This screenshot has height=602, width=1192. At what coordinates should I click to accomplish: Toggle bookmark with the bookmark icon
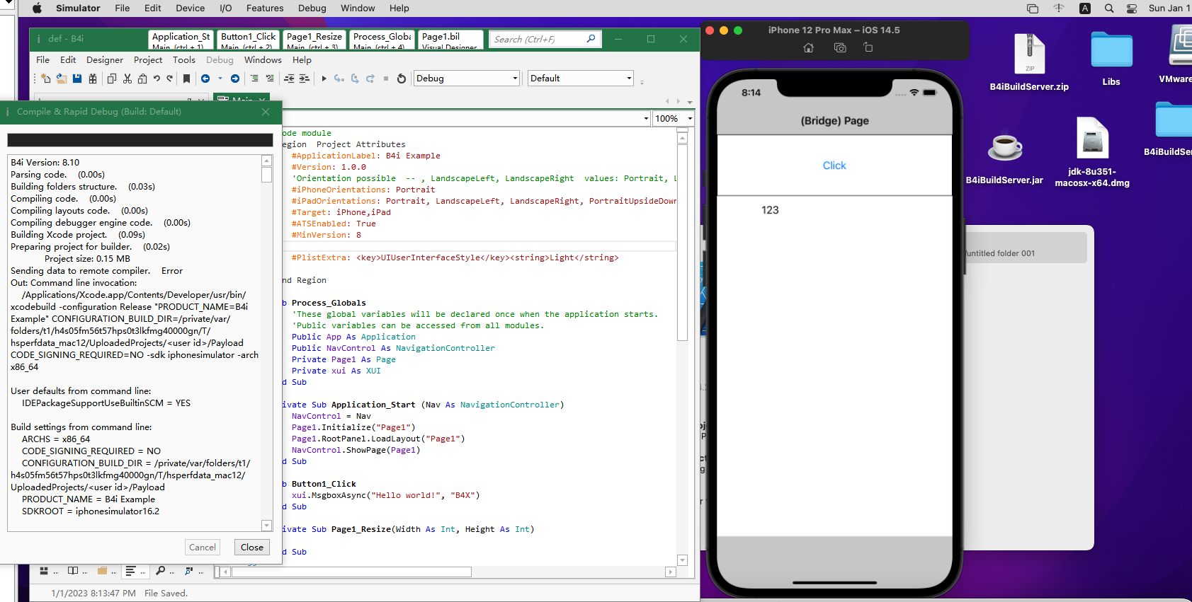pos(187,79)
